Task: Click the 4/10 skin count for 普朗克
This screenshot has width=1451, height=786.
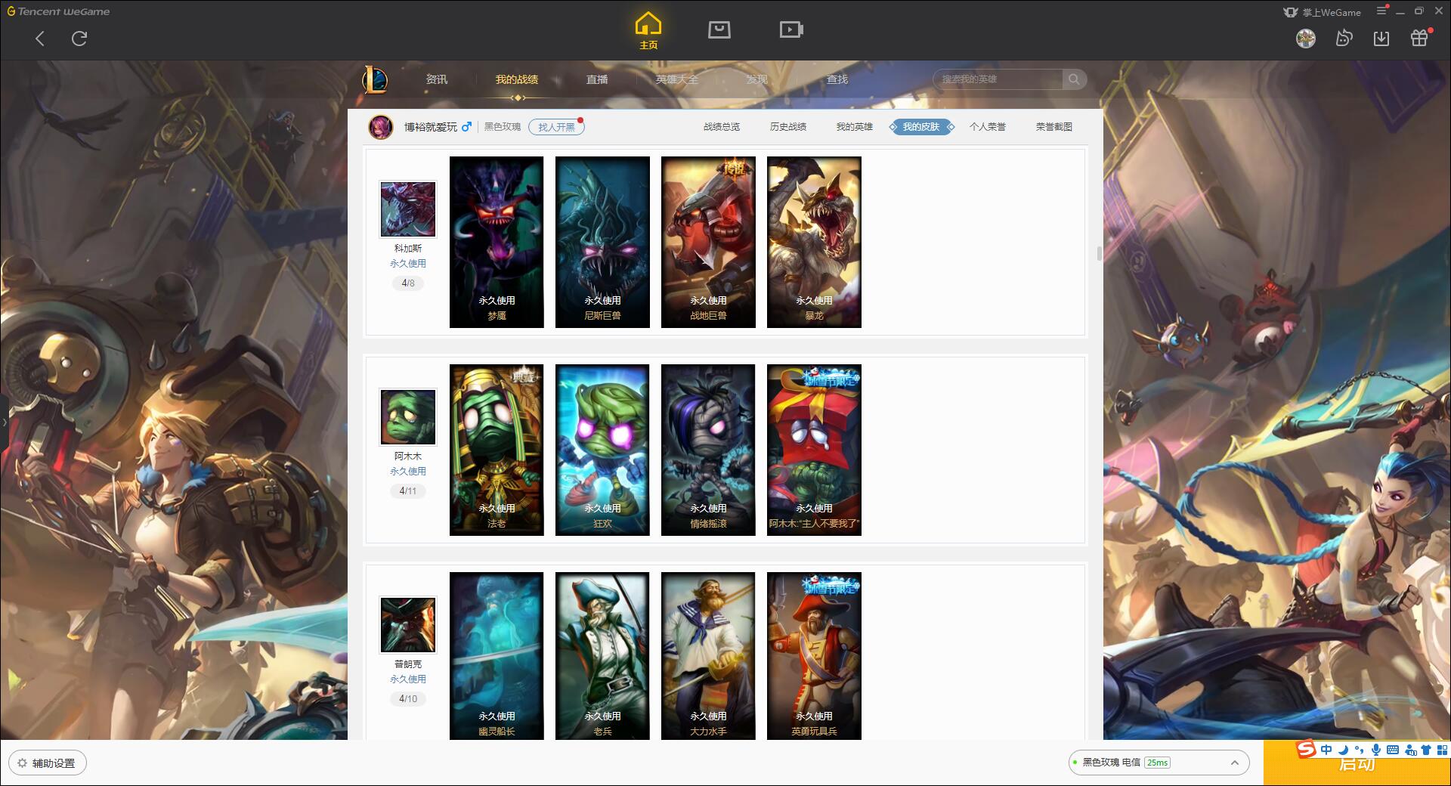Action: [408, 699]
